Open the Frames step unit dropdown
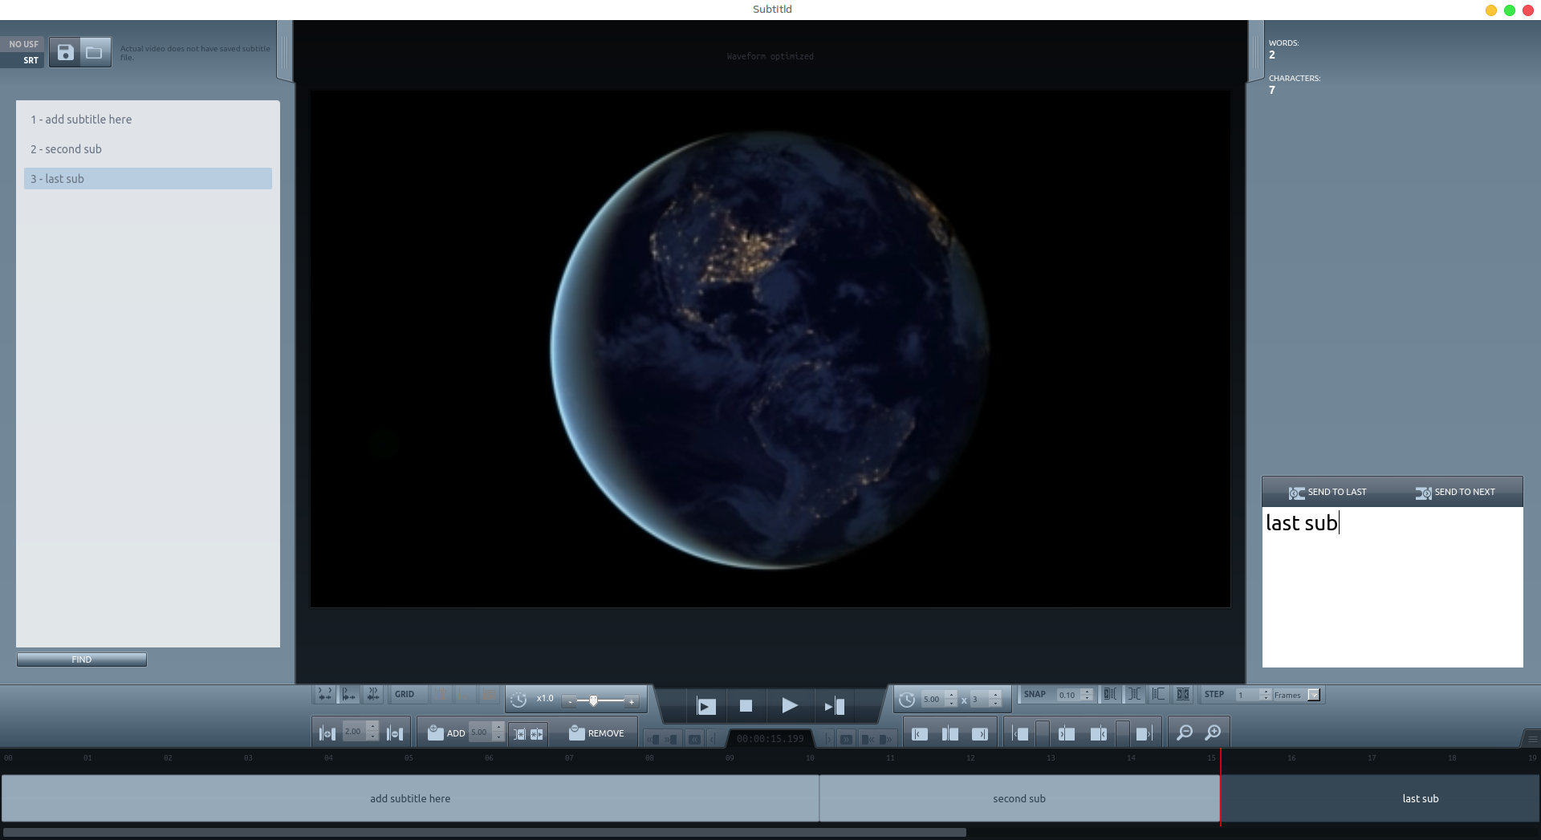 [x=1313, y=695]
